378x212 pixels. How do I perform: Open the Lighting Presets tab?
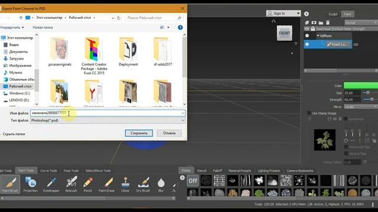tap(269, 171)
